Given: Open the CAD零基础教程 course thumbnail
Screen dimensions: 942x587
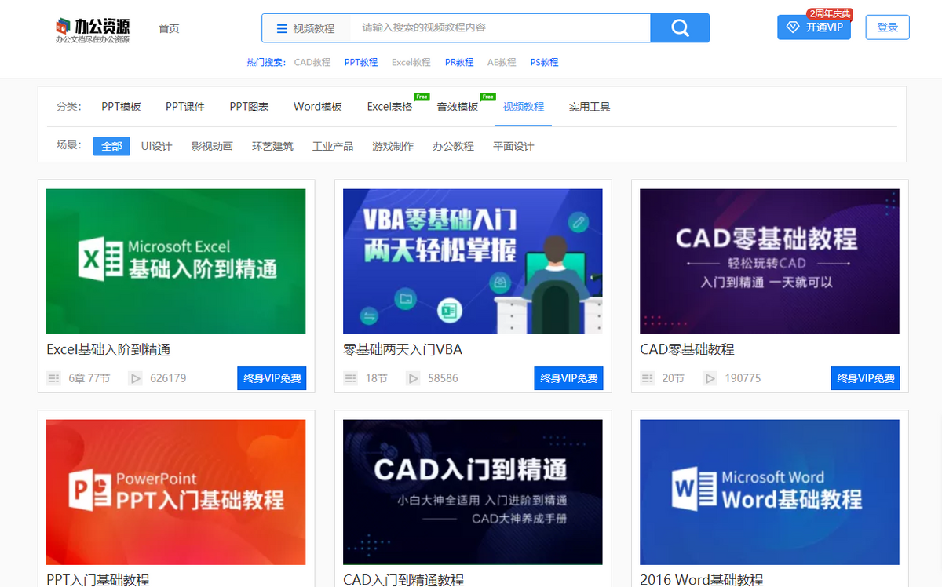Looking at the screenshot, I should pos(769,261).
